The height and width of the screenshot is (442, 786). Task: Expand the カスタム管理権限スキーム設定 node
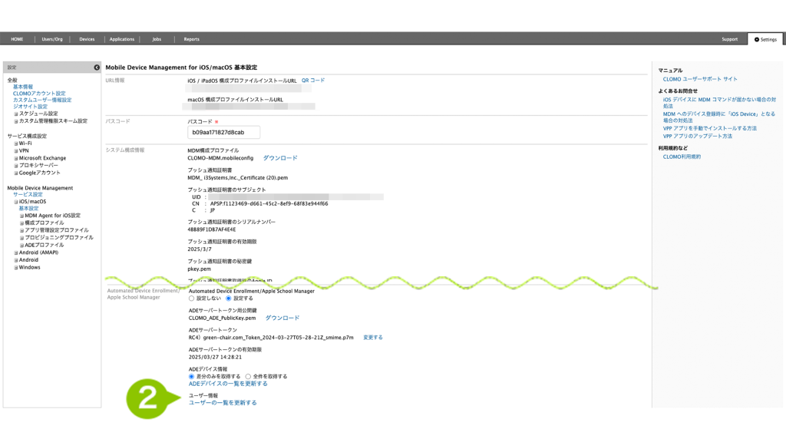16,121
